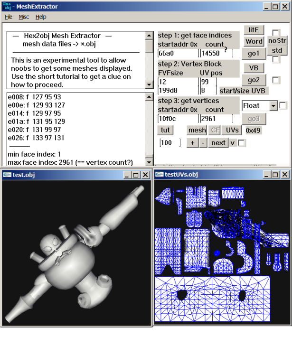
Task: Click the std button
Action: coord(277,50)
